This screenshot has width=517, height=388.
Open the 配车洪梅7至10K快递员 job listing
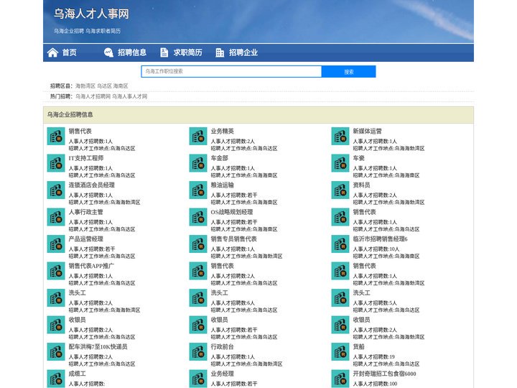pyautogui.click(x=98, y=347)
